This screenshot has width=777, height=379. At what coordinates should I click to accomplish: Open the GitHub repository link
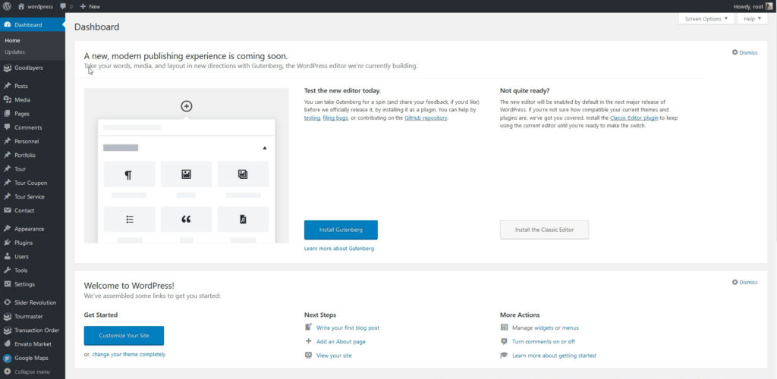pyautogui.click(x=426, y=117)
